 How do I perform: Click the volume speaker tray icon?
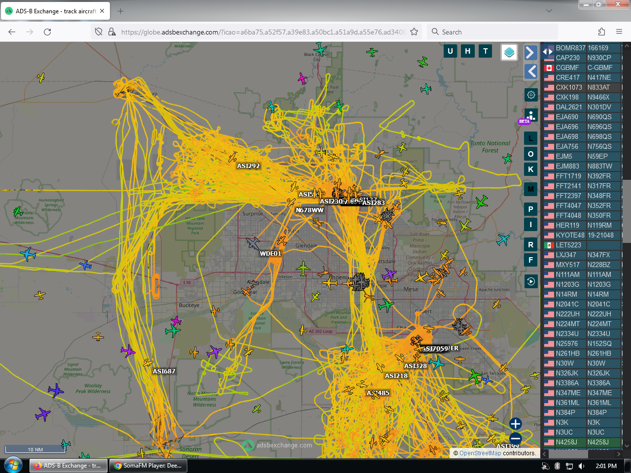pyautogui.click(x=581, y=466)
